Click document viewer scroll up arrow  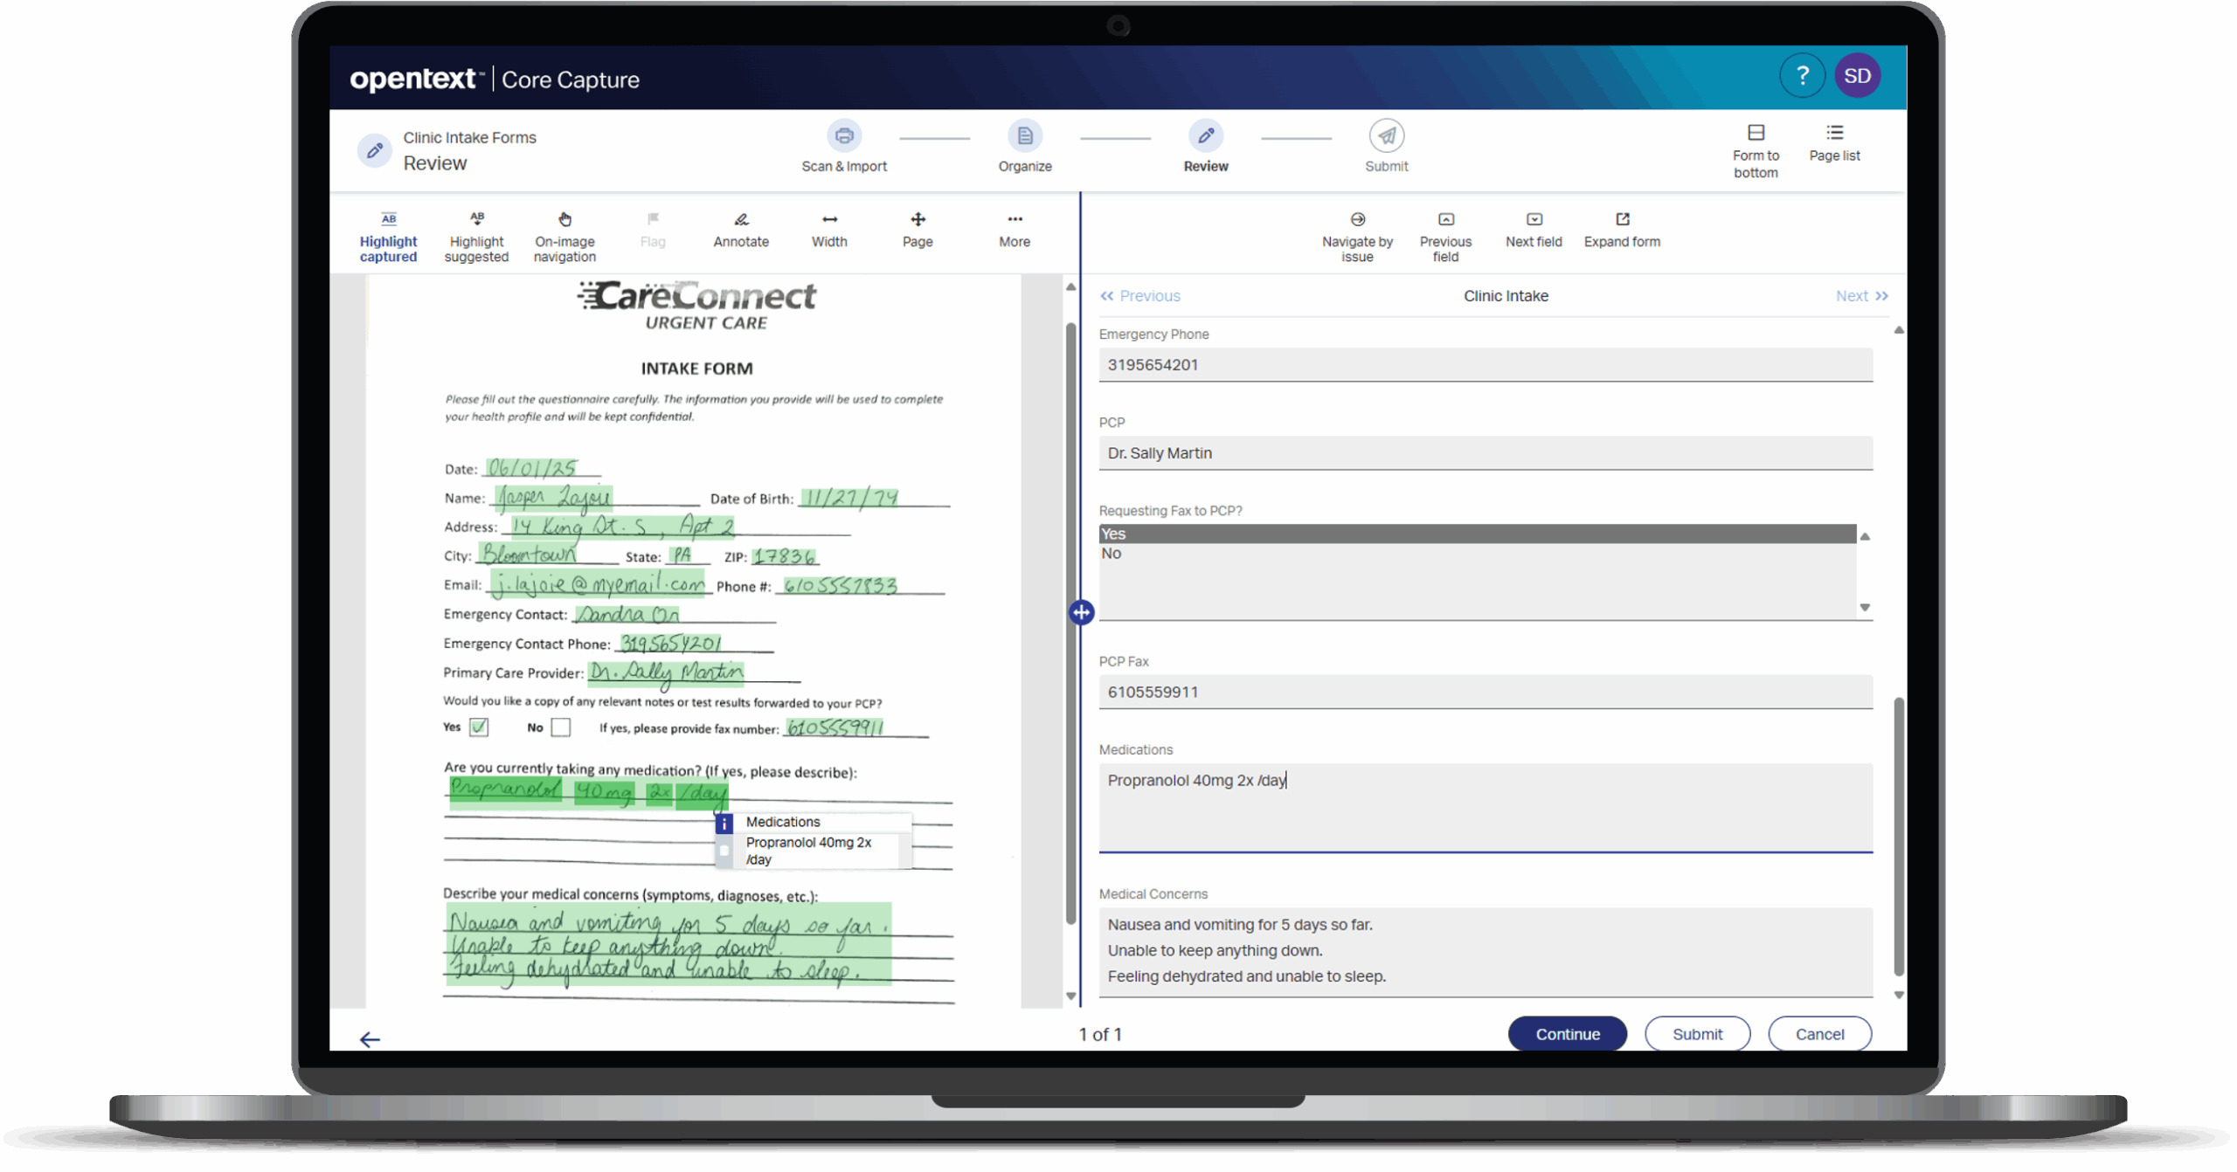[1070, 287]
